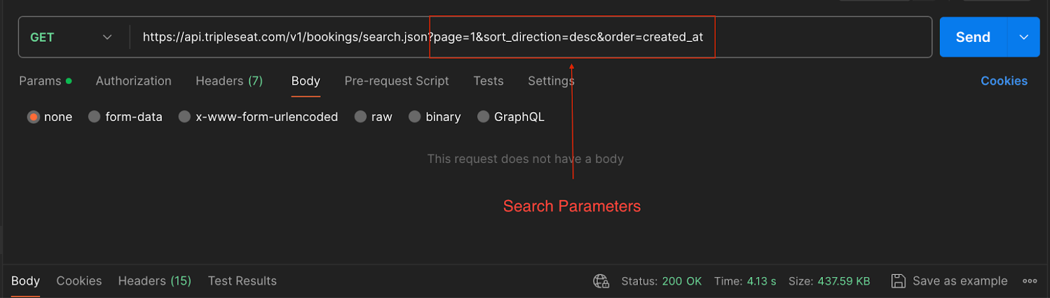Image resolution: width=1050 pixels, height=298 pixels.
Task: Select the GraphQL body radio option
Action: pyautogui.click(x=484, y=117)
